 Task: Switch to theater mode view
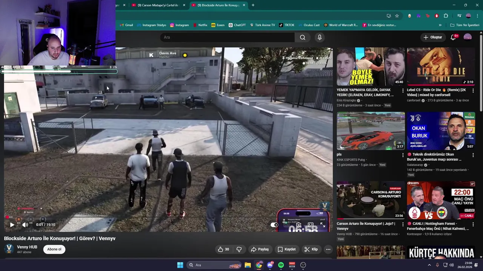click(x=311, y=225)
